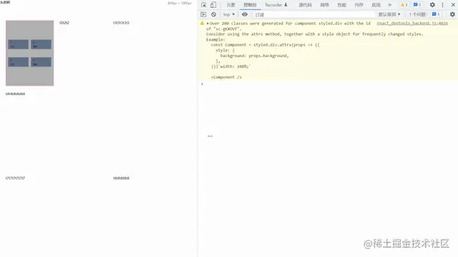Expand more DevTools tabs with the chevron
Screen dimensions: 458x257
(389, 5)
